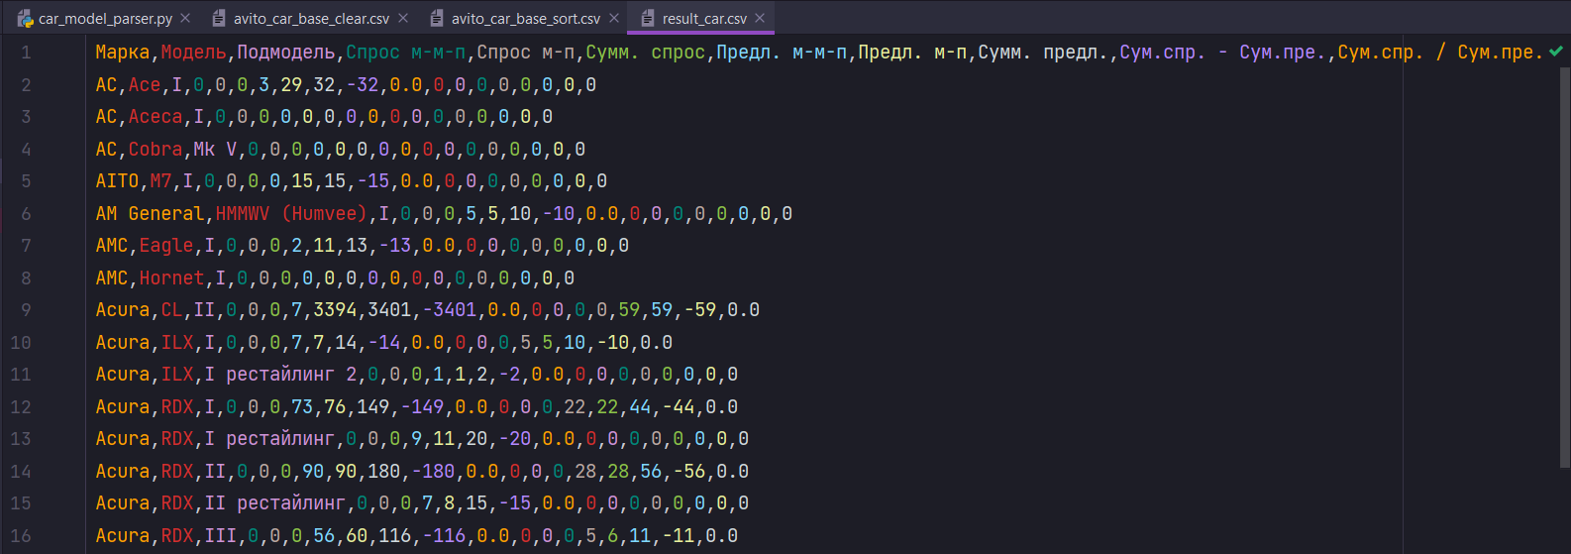
Task: Close the result_car.csv tab
Action: tap(760, 19)
